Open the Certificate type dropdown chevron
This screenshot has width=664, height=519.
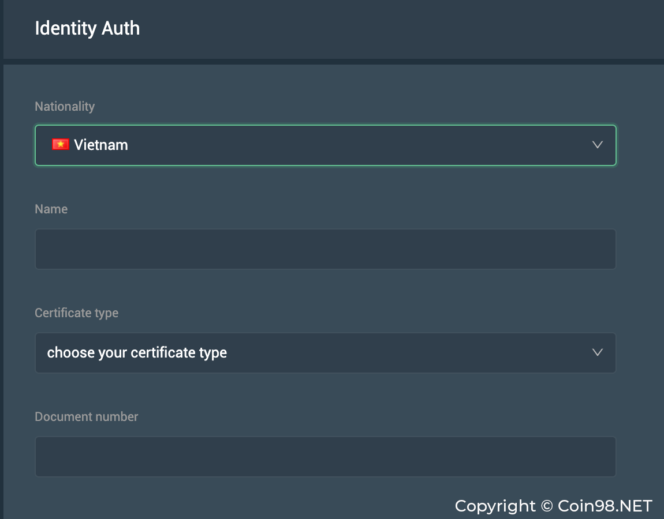click(x=598, y=352)
